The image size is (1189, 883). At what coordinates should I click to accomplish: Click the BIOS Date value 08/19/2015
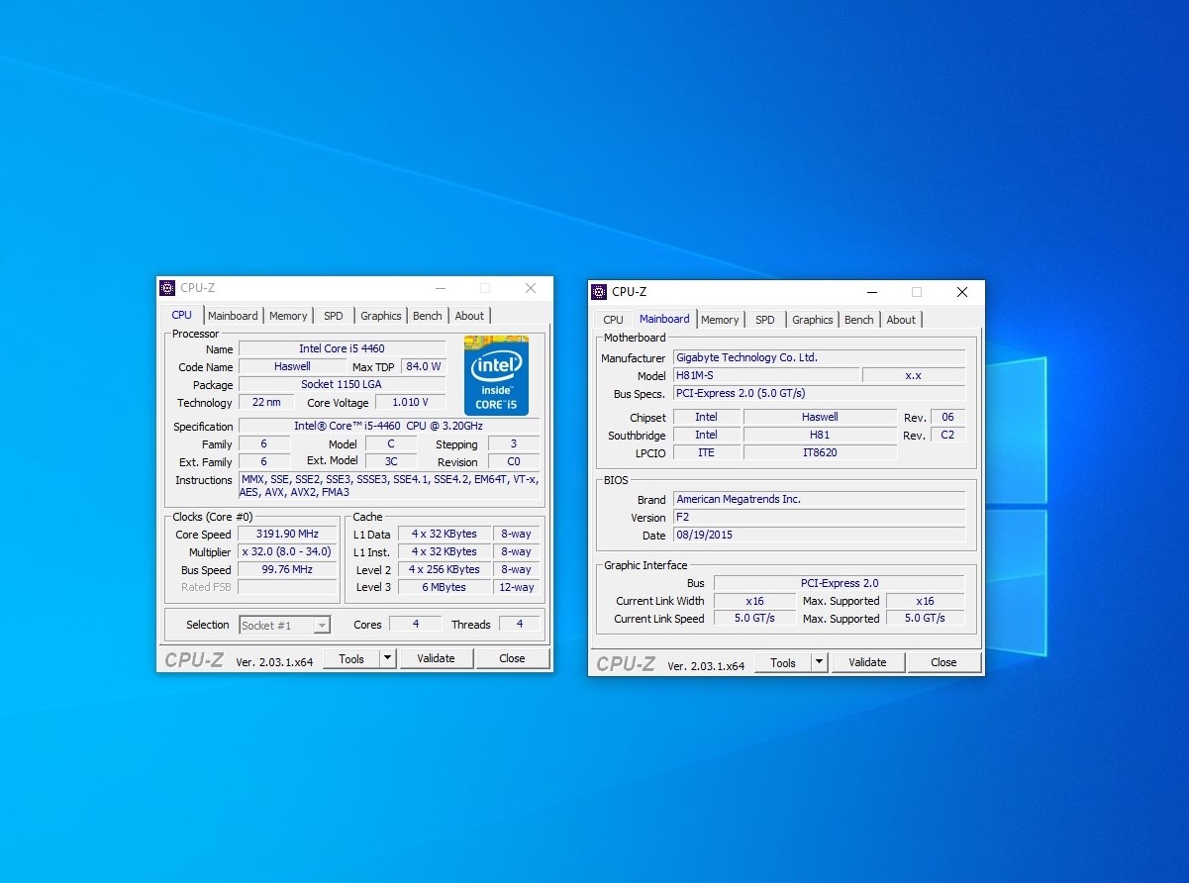coord(819,535)
